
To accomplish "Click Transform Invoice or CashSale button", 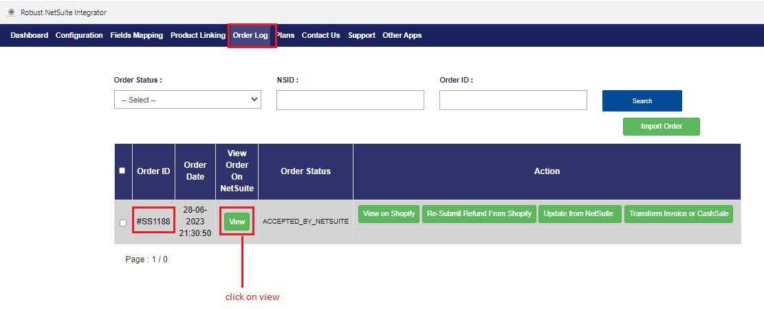I will click(x=678, y=214).
